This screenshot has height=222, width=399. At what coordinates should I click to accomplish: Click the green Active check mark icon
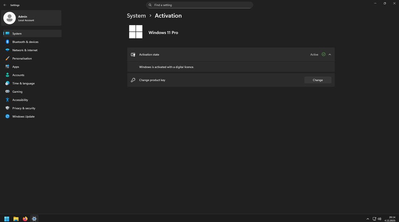[x=323, y=54]
